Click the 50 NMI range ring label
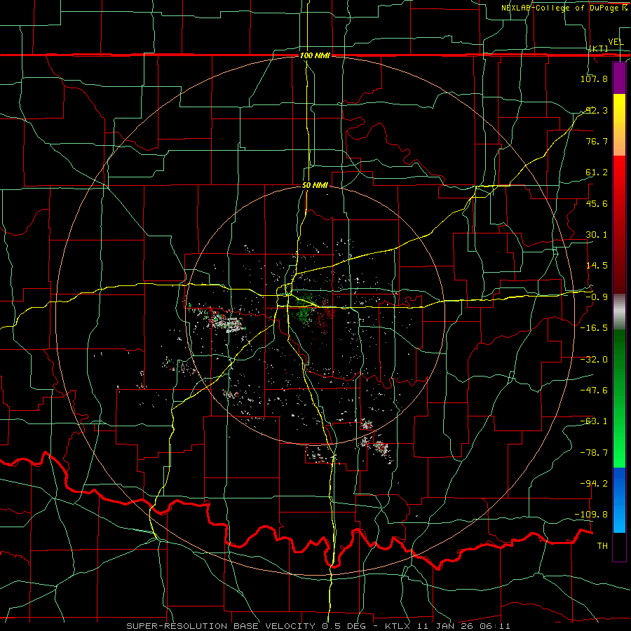Image resolution: width=631 pixels, height=631 pixels. 315,185
